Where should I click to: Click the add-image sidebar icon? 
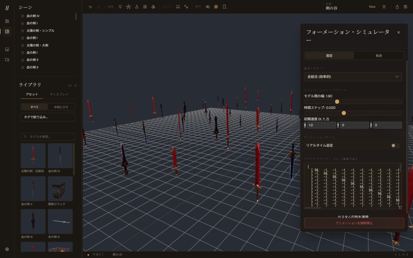click(7, 49)
